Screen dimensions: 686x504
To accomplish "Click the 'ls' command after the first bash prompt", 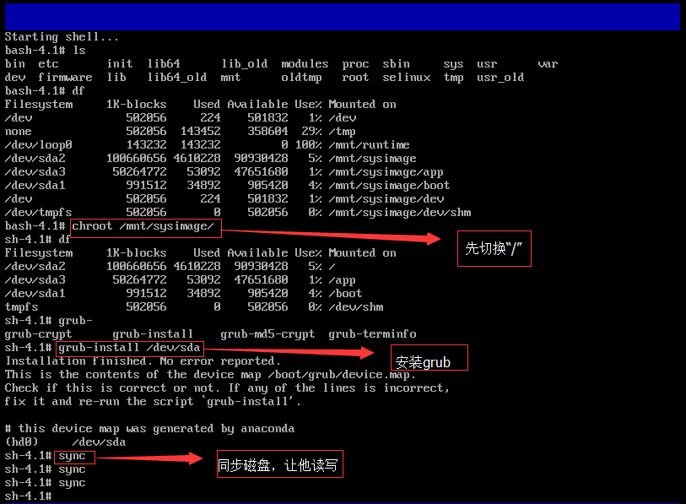I will click(79, 51).
